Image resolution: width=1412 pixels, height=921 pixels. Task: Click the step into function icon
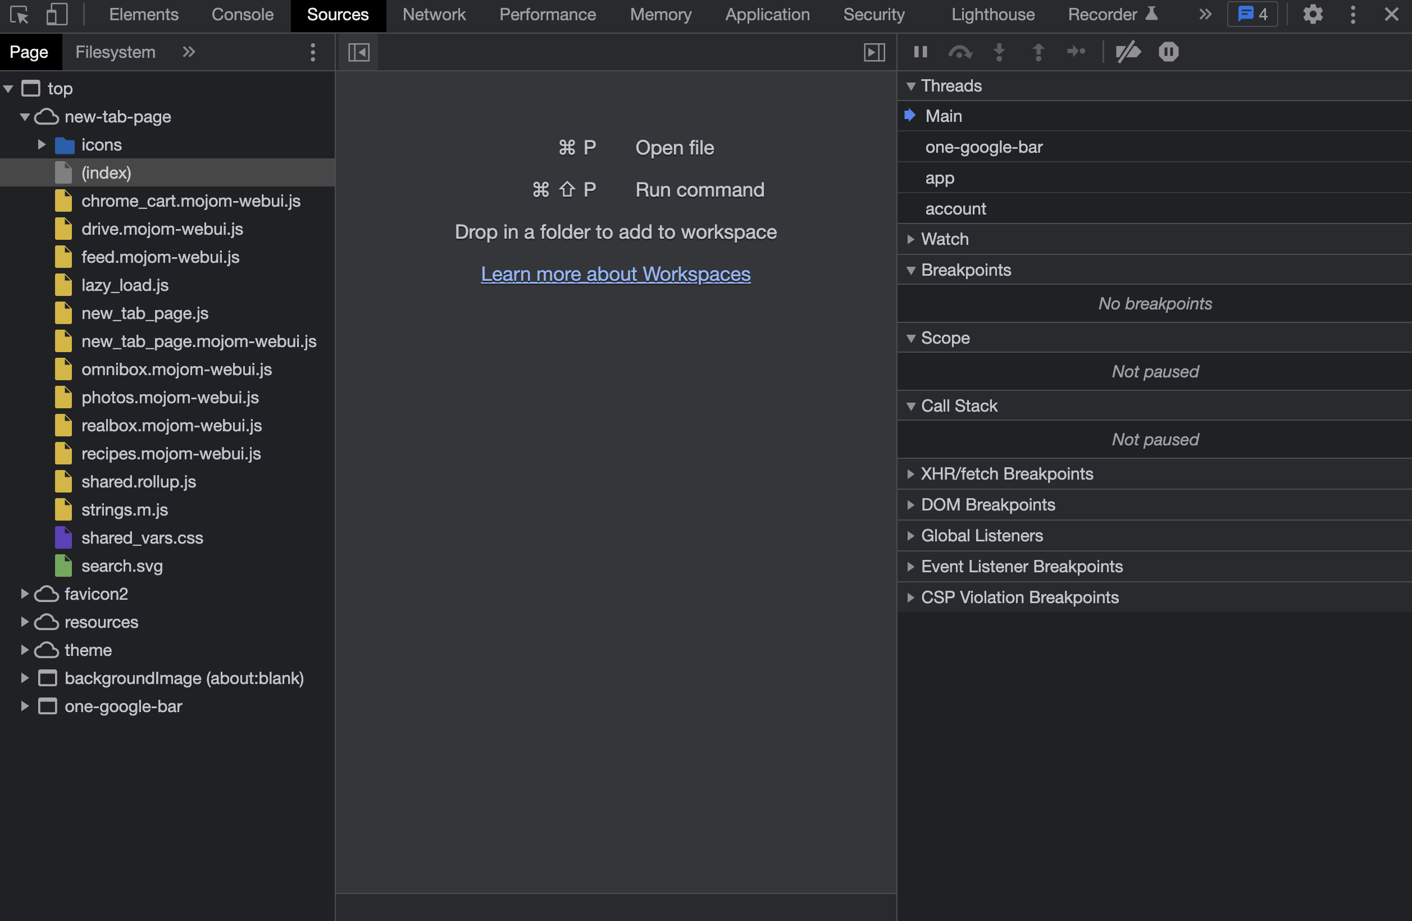click(x=999, y=52)
